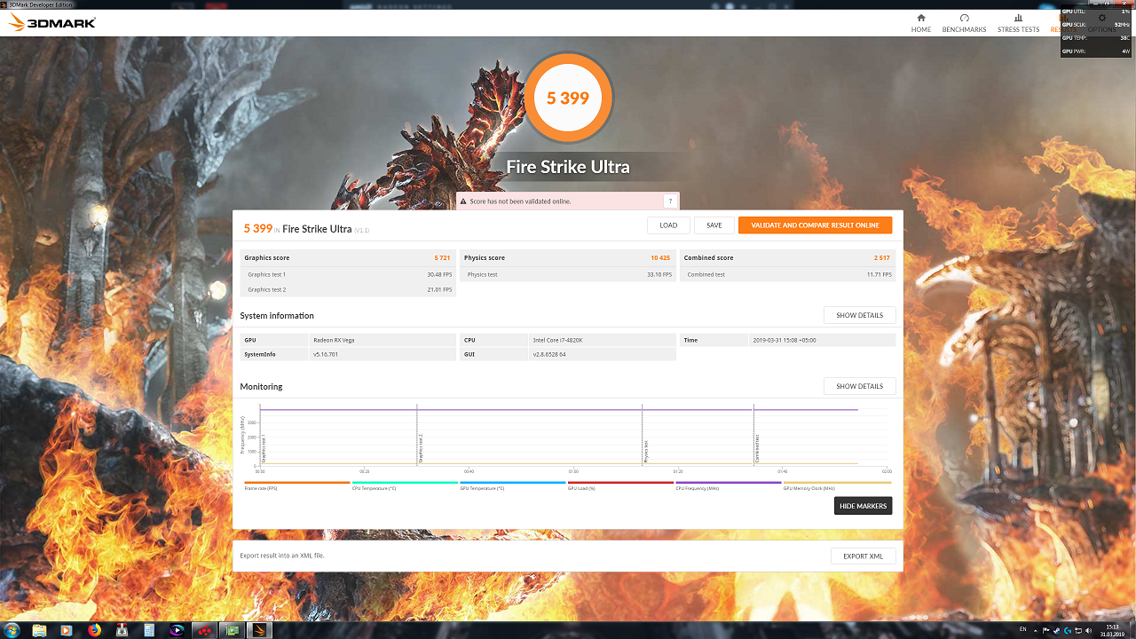
Task: Close the 3DMark window
Action: [1126, 4]
